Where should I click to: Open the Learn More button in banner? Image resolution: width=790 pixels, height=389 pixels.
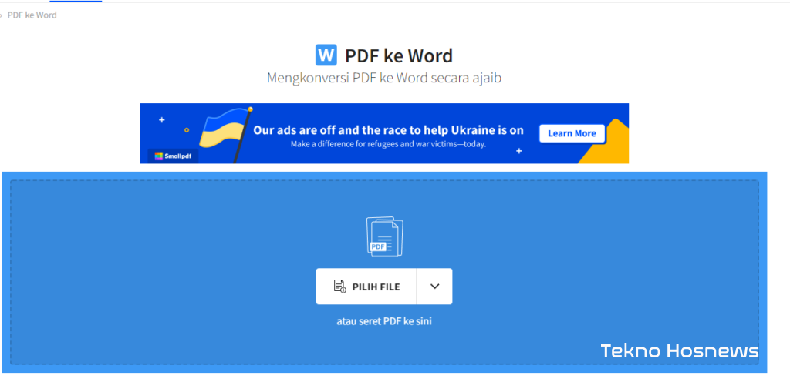pos(572,133)
